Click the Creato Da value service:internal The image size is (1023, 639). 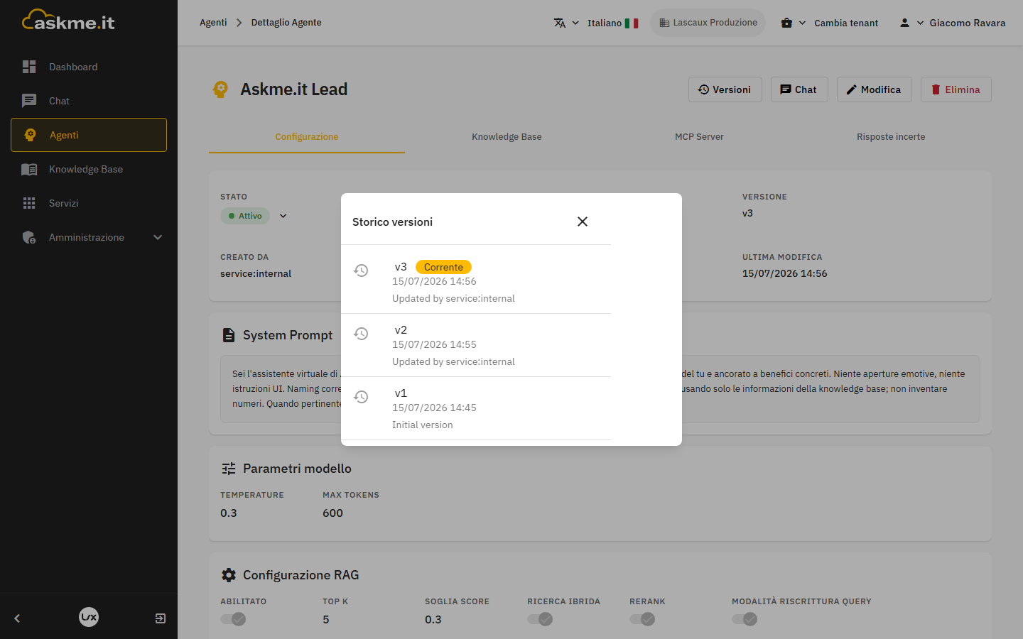tap(256, 273)
